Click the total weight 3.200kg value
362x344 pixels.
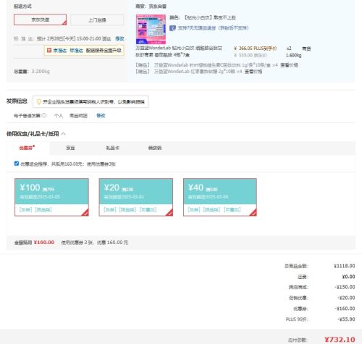coord(41,72)
